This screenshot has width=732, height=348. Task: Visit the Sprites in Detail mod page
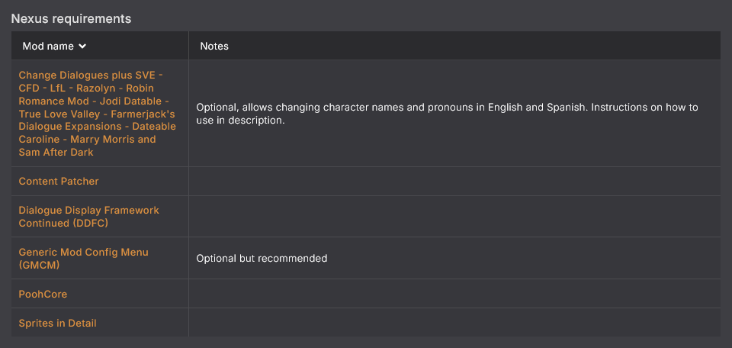[57, 323]
